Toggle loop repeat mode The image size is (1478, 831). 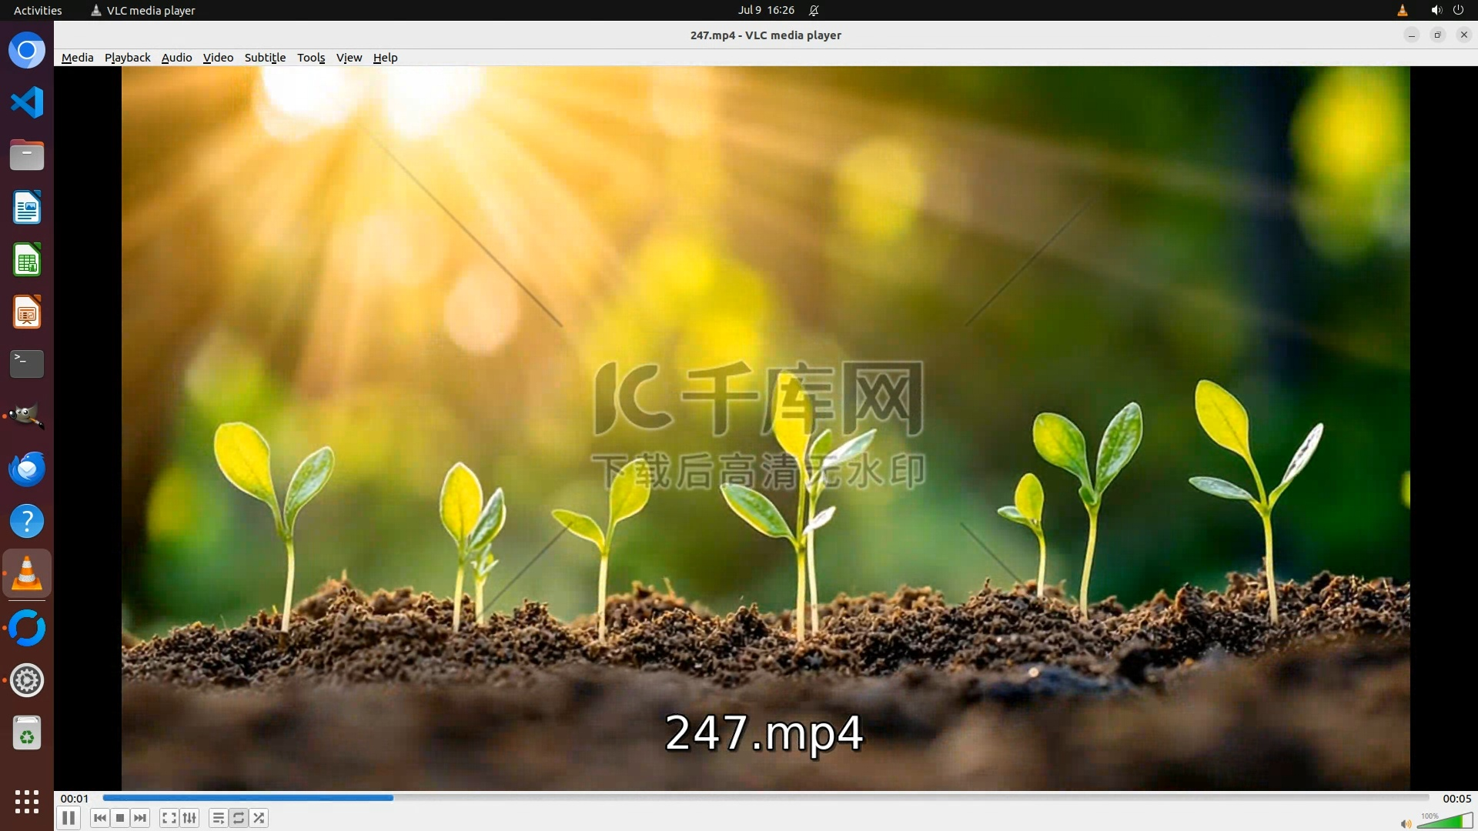239,818
